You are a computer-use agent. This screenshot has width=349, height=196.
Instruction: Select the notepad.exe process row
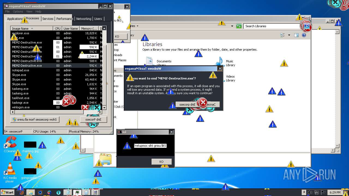(56, 70)
